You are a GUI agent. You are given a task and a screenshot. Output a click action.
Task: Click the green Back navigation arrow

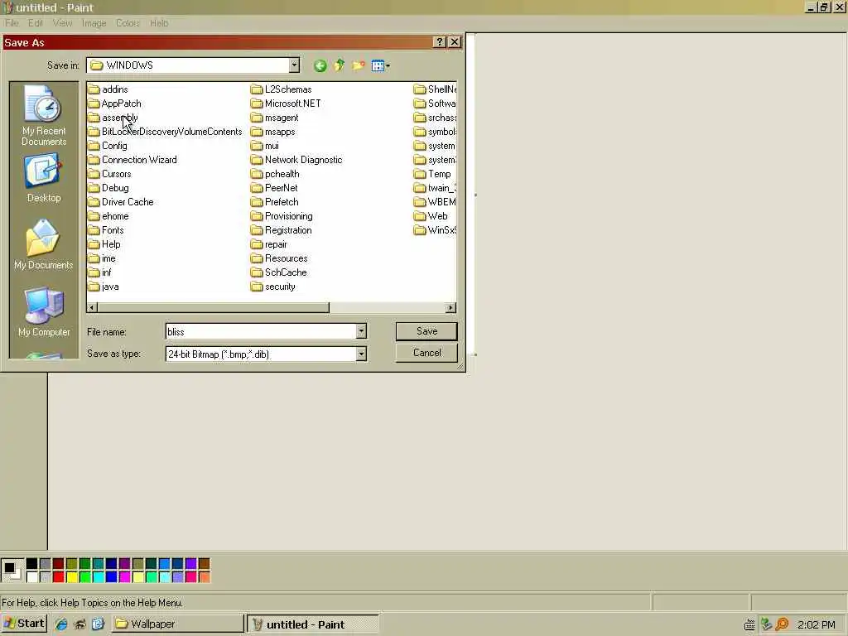320,66
